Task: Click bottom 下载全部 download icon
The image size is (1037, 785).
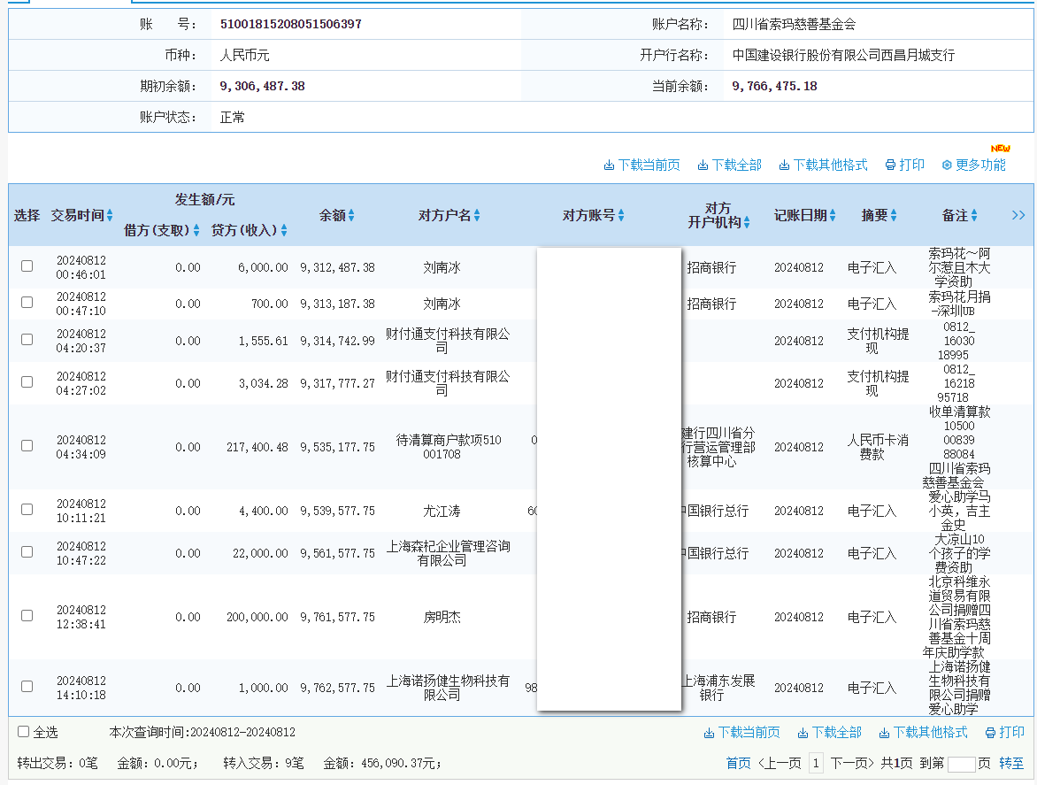Action: pos(803,733)
